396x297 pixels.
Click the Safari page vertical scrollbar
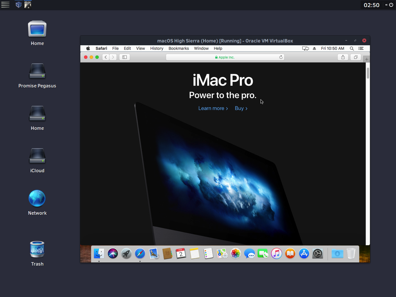point(368,73)
